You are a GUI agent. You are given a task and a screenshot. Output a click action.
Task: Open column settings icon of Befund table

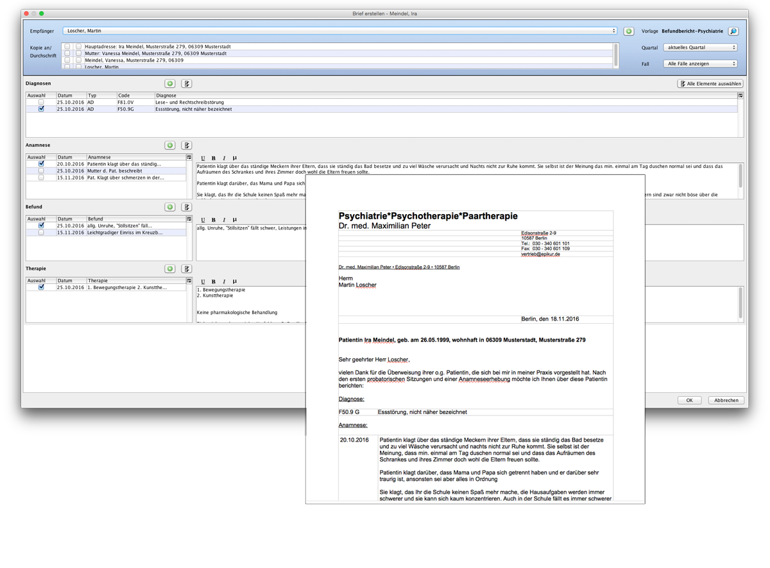[x=189, y=219]
